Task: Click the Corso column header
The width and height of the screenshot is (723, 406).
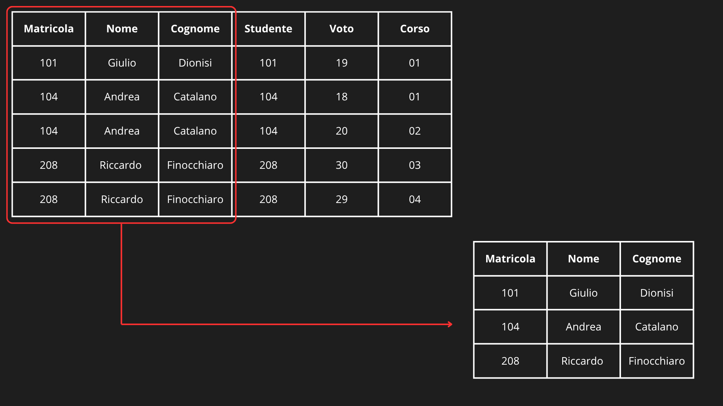Action: click(x=415, y=29)
